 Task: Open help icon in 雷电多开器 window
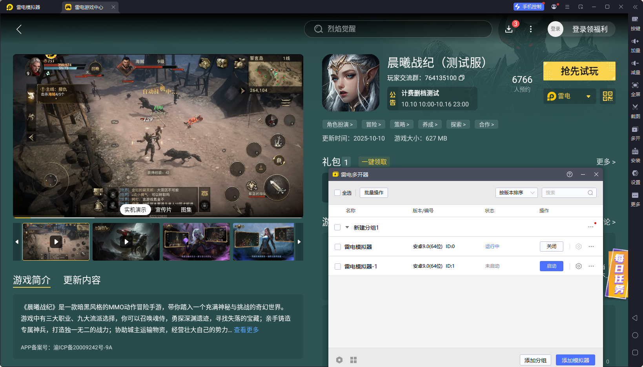570,174
